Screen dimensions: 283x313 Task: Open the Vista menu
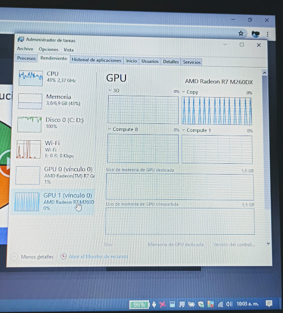click(69, 50)
